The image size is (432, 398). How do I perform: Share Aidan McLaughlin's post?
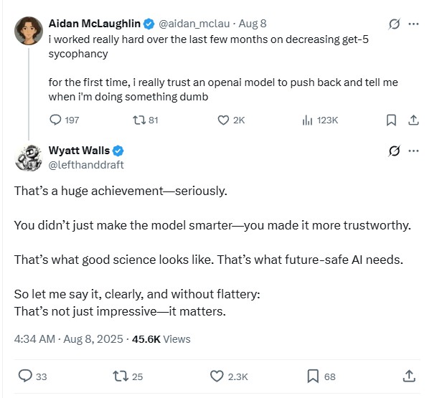[x=413, y=120]
